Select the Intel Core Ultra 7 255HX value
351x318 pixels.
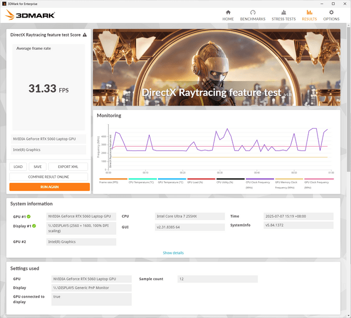click(x=190, y=216)
